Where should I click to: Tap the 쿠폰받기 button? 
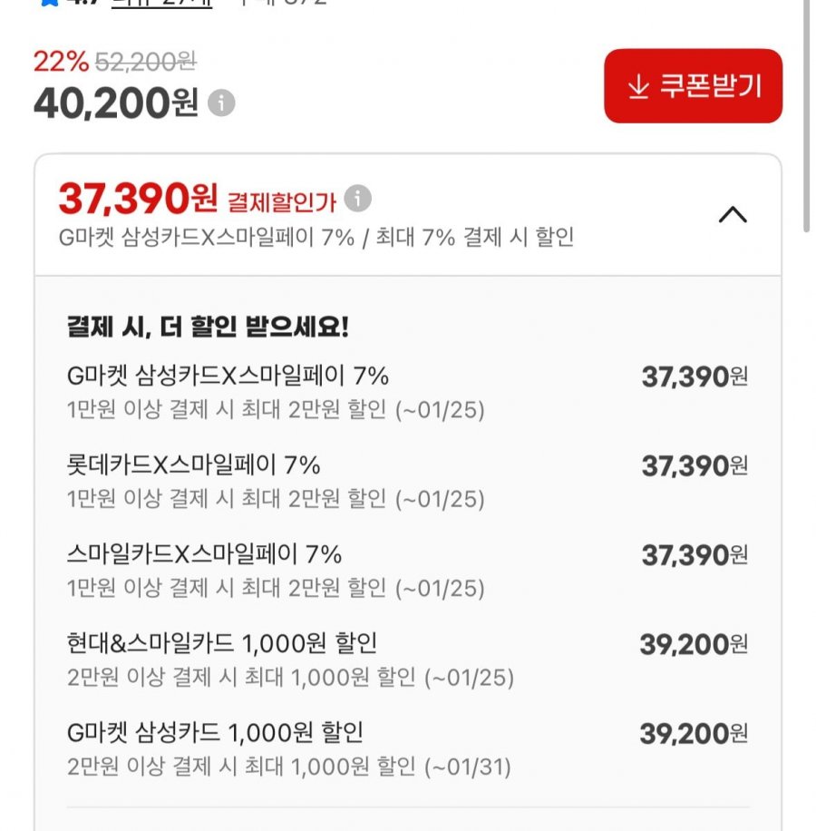click(693, 86)
